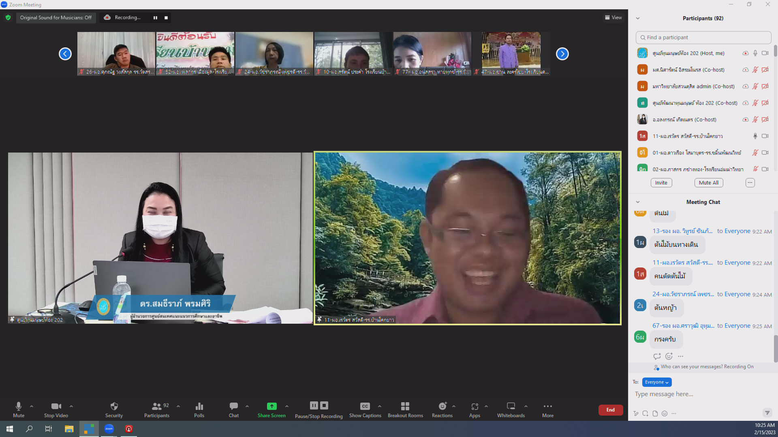Click Mute All button
This screenshot has width=778, height=437.
point(709,182)
